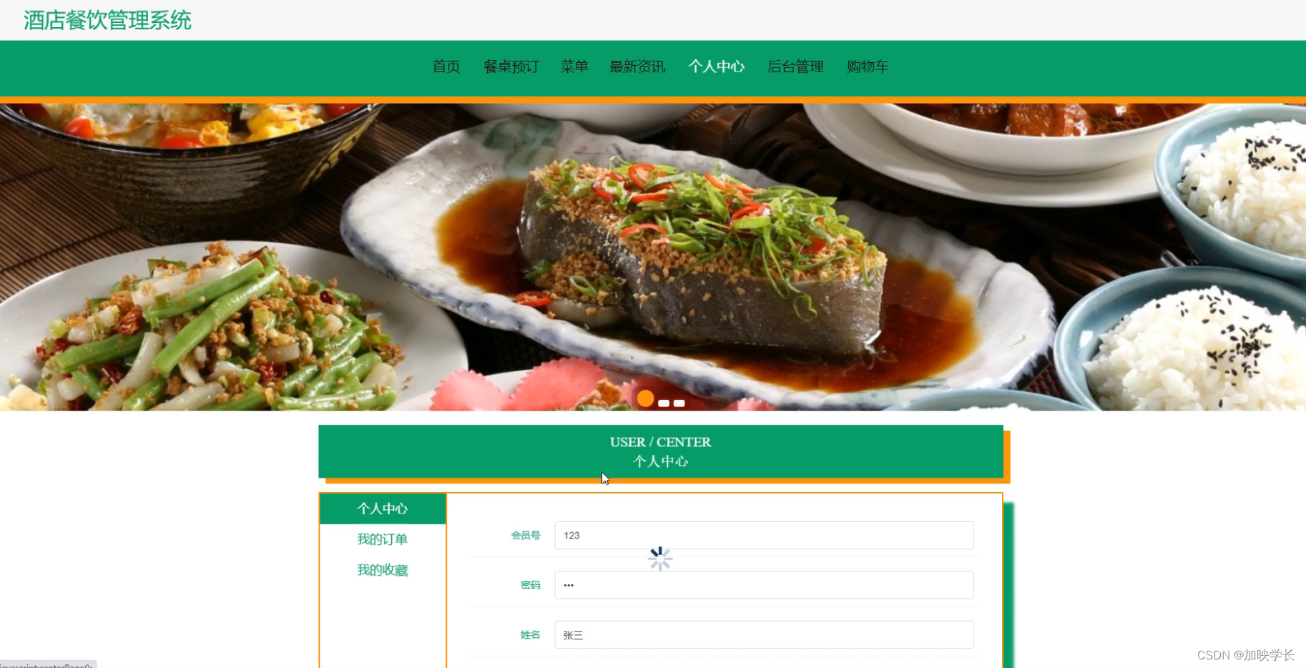Select the third carousel indicator dot
Viewport: 1306px width, 668px height.
pyautogui.click(x=677, y=403)
